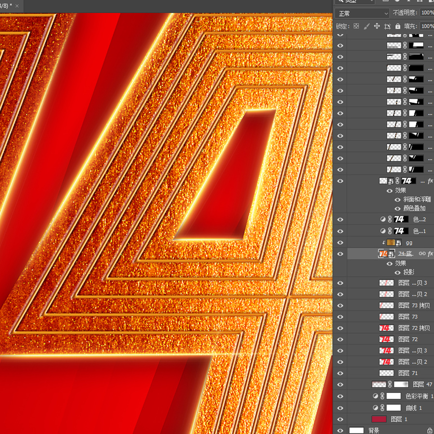
Task: Click the 不透明度 label
Action: tap(405, 13)
